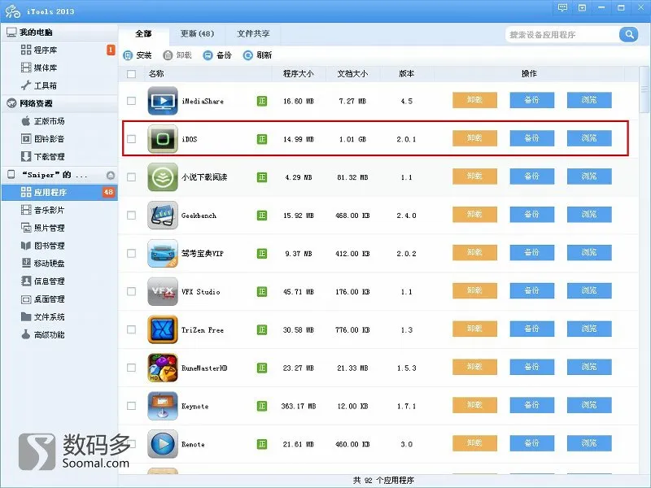Viewport: 651px width, 488px height.
Task: Click the VFX Studio app icon
Action: [163, 292]
